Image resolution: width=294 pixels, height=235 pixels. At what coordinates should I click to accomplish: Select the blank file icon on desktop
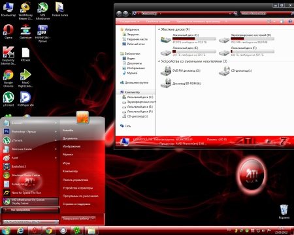pos(25,54)
